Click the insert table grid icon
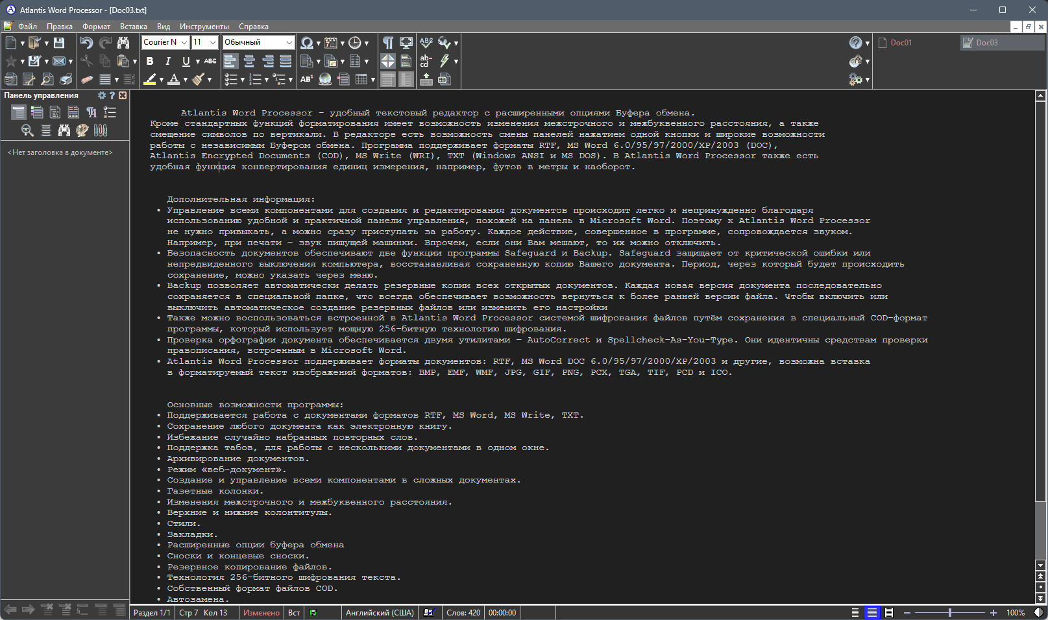The image size is (1048, 620). coord(361,79)
